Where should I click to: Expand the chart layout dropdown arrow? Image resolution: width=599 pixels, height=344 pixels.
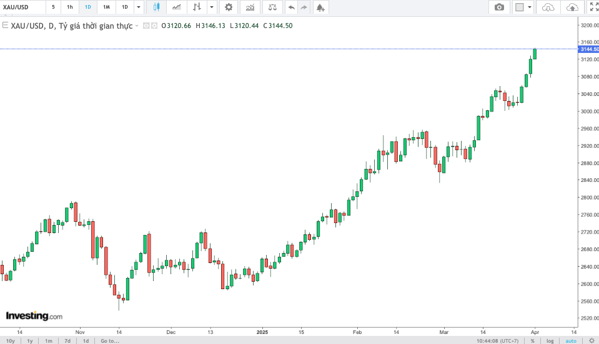pos(530,7)
